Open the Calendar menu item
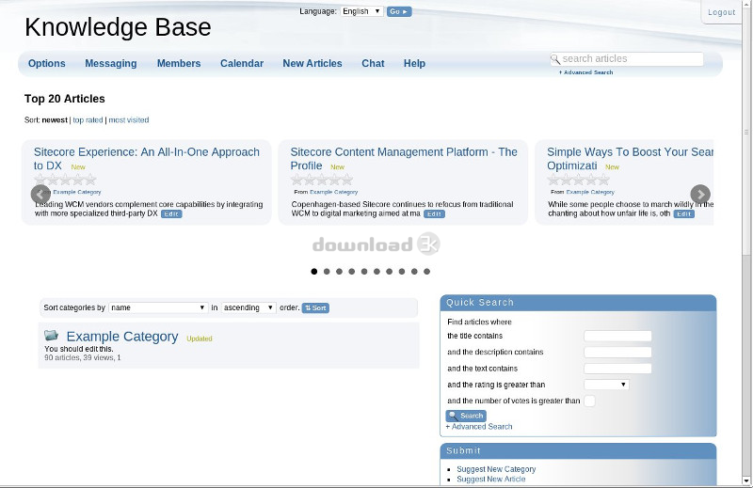Image resolution: width=753 pixels, height=488 pixels. pyautogui.click(x=242, y=63)
